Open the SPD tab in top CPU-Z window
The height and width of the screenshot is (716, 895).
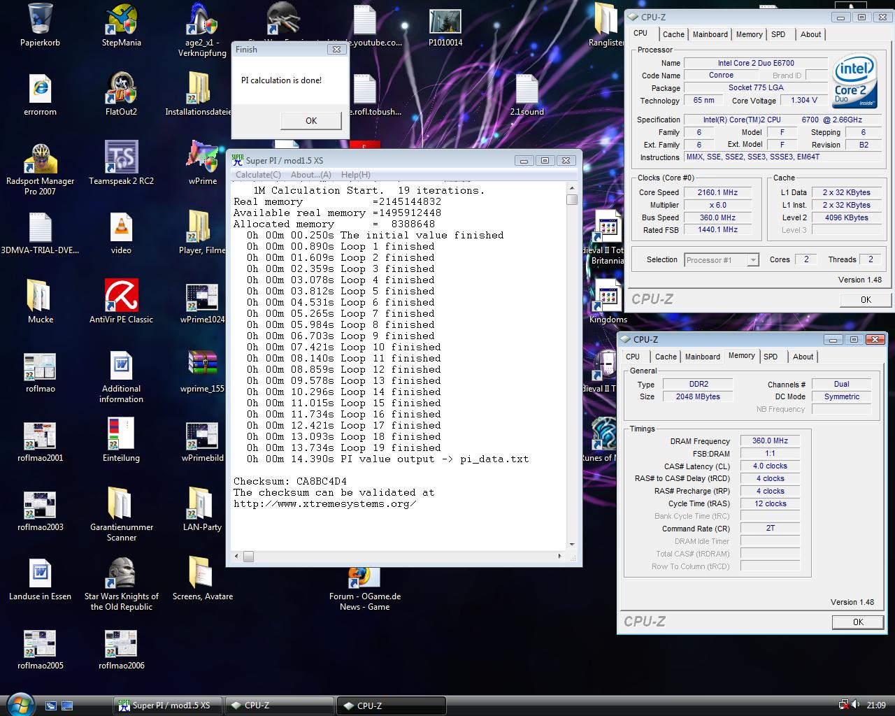tap(778, 34)
